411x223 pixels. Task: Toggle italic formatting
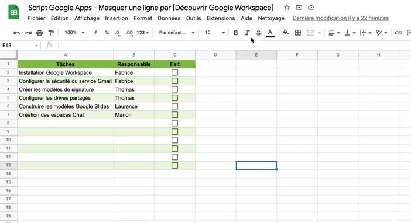click(247, 33)
